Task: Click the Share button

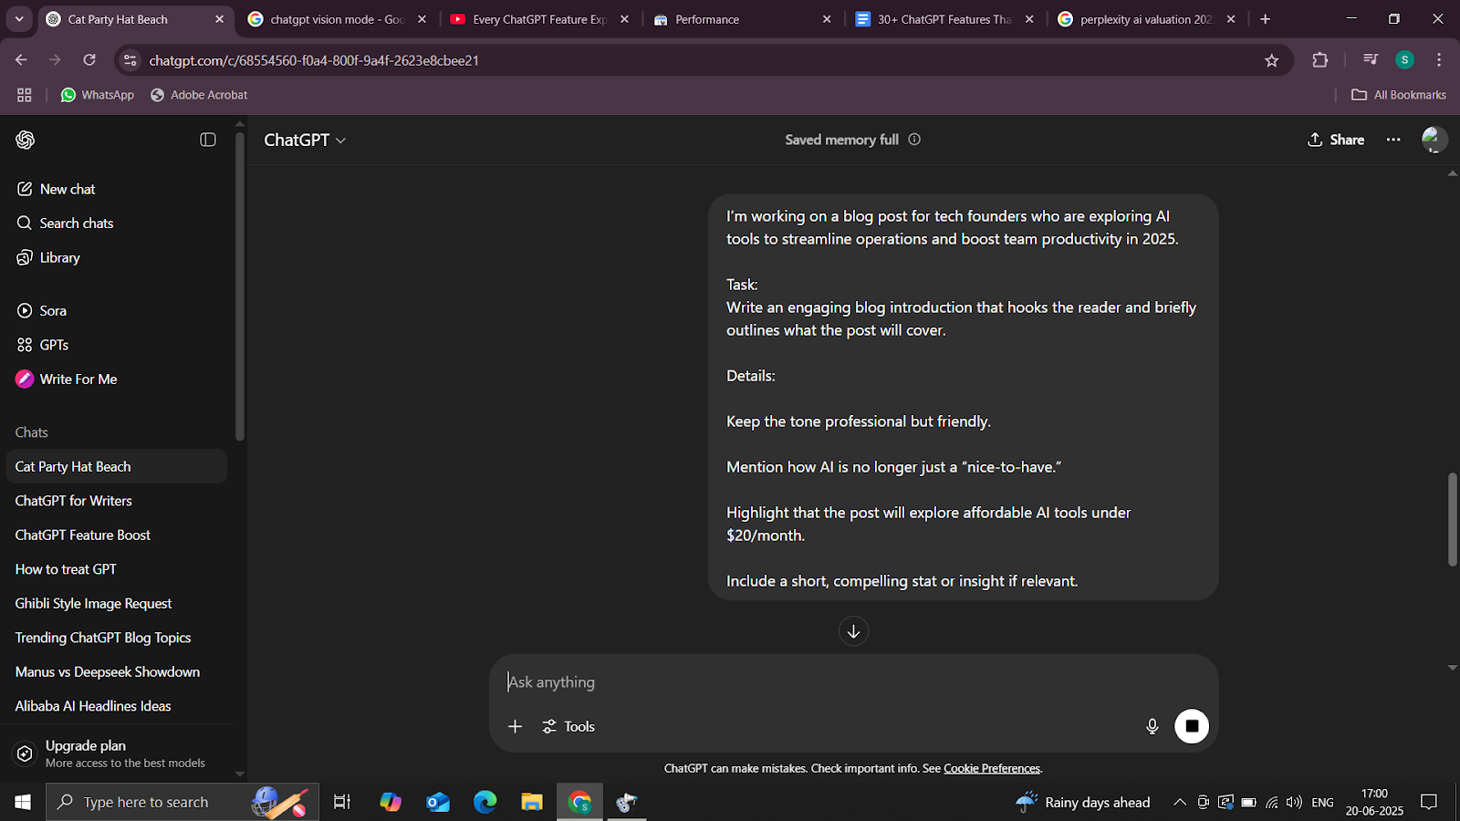Action: [x=1336, y=140]
